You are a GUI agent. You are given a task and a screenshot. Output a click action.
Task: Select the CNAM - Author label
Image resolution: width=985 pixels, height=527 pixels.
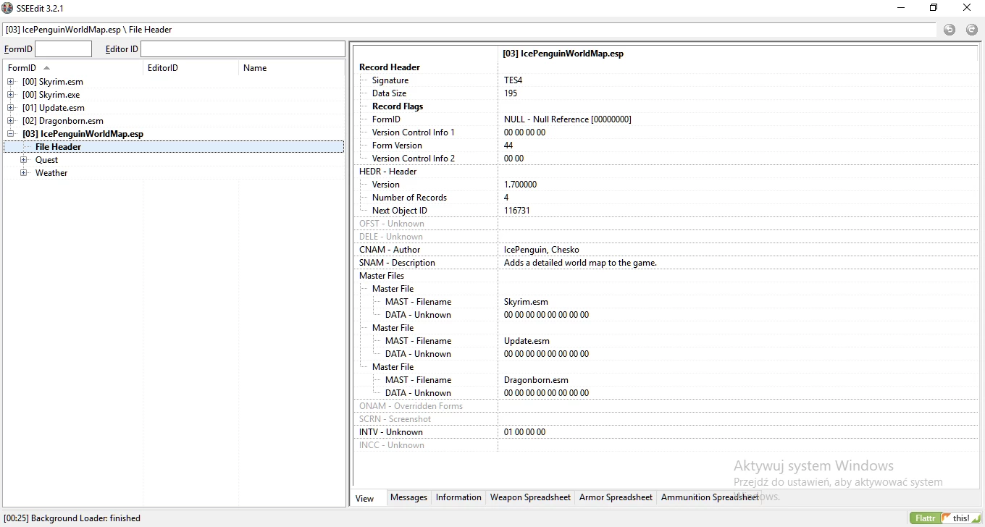coord(390,250)
